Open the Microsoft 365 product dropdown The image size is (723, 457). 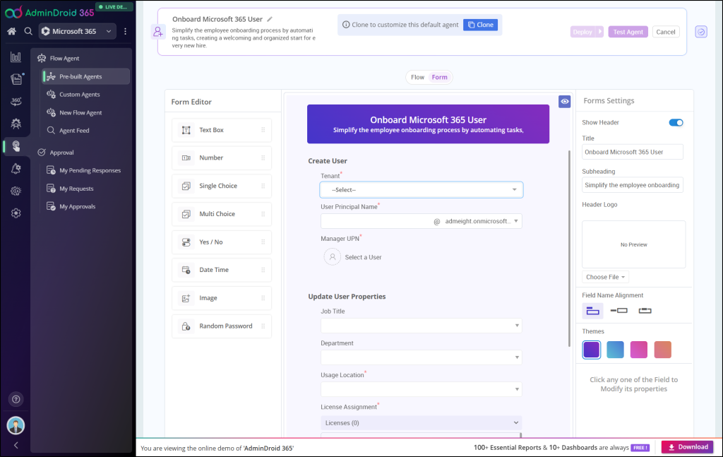point(77,31)
